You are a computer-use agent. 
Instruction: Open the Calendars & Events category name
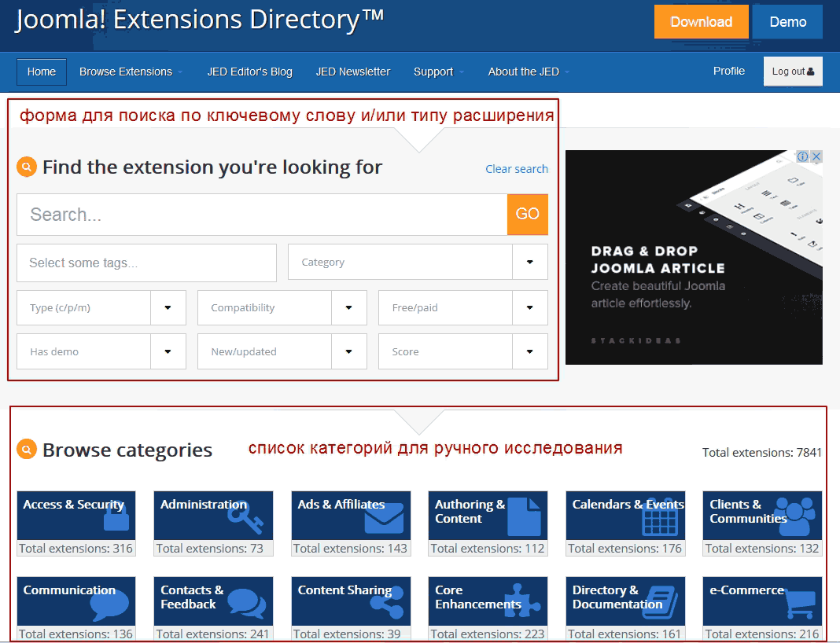[628, 505]
